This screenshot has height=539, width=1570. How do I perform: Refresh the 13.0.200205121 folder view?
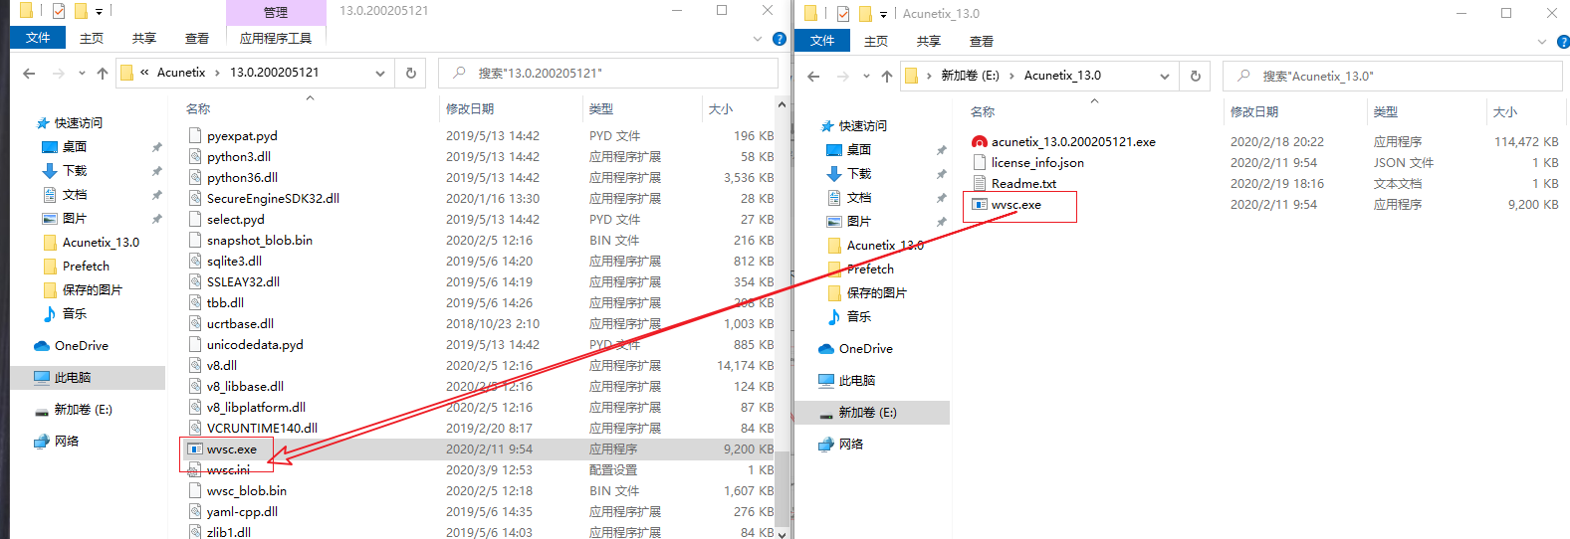pyautogui.click(x=410, y=73)
